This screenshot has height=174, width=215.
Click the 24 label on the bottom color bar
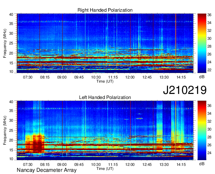pyautogui.click(x=209, y=153)
